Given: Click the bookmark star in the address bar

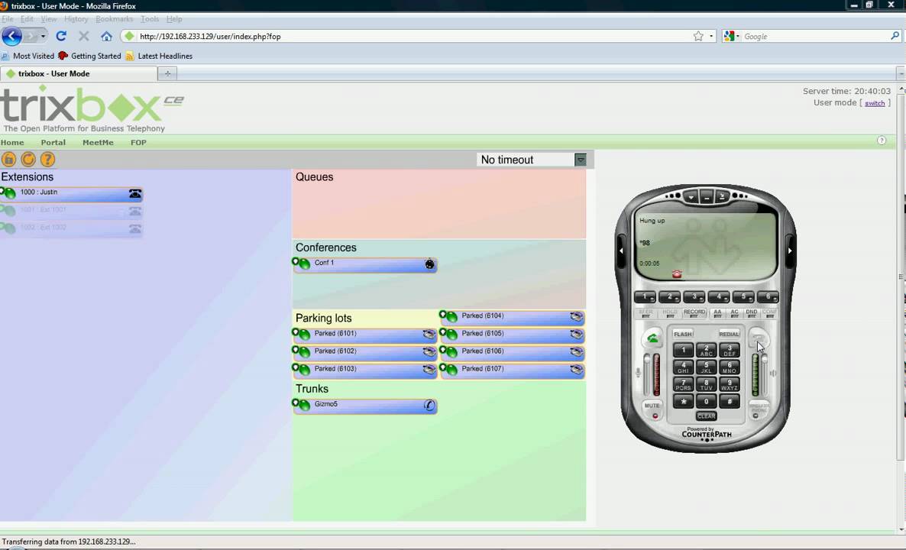Looking at the screenshot, I should pyautogui.click(x=698, y=37).
